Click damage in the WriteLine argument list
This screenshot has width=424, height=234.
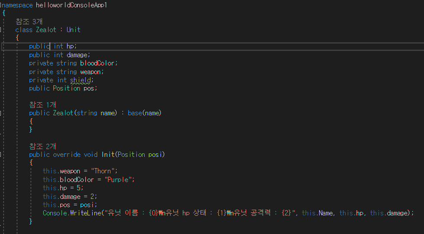(x=397, y=213)
